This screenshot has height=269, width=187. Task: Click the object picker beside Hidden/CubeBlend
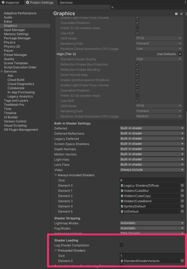click(182, 201)
